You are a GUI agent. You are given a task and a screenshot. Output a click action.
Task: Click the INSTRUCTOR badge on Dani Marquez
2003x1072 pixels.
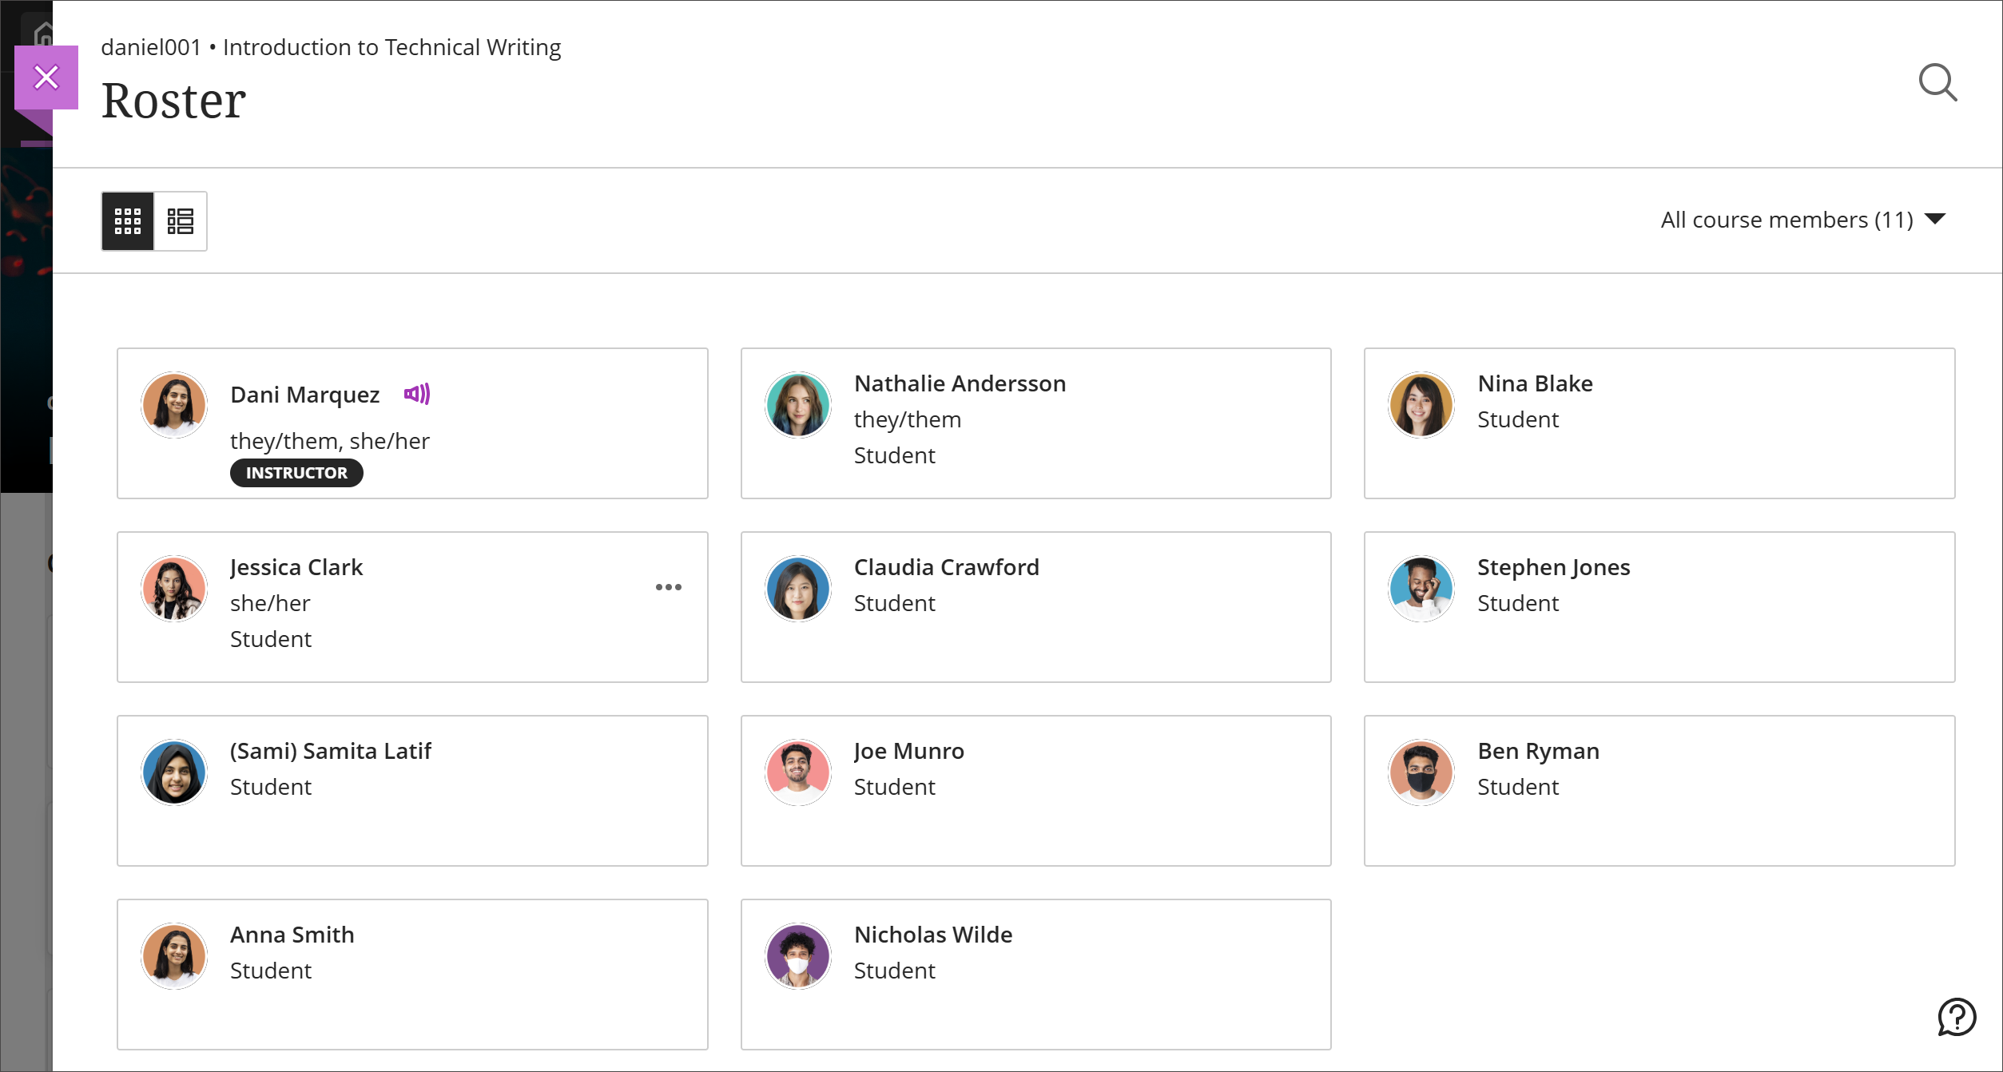[296, 472]
